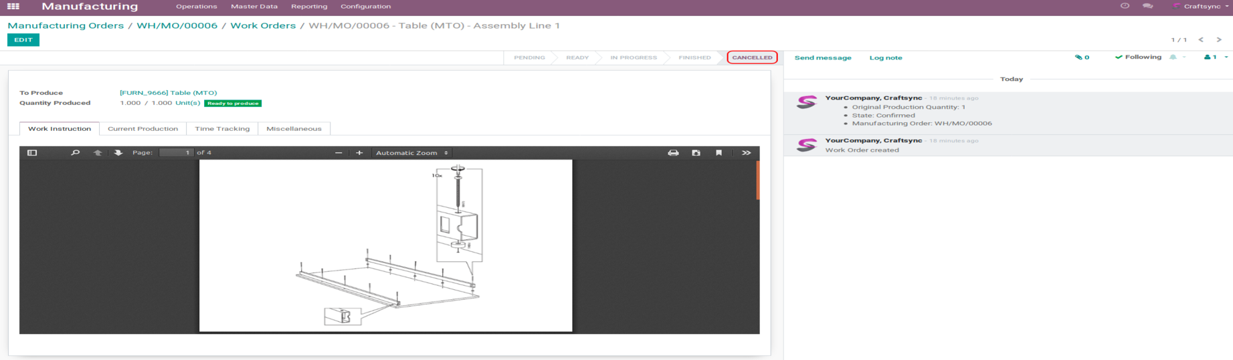The width and height of the screenshot is (1233, 360).
Task: Open the apps grid menu
Action: pos(13,7)
